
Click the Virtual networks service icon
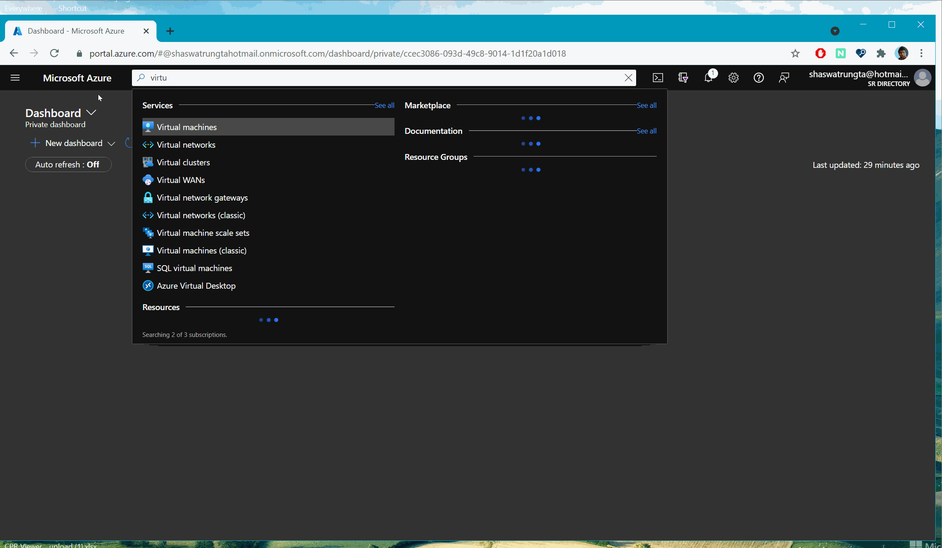[x=148, y=145]
